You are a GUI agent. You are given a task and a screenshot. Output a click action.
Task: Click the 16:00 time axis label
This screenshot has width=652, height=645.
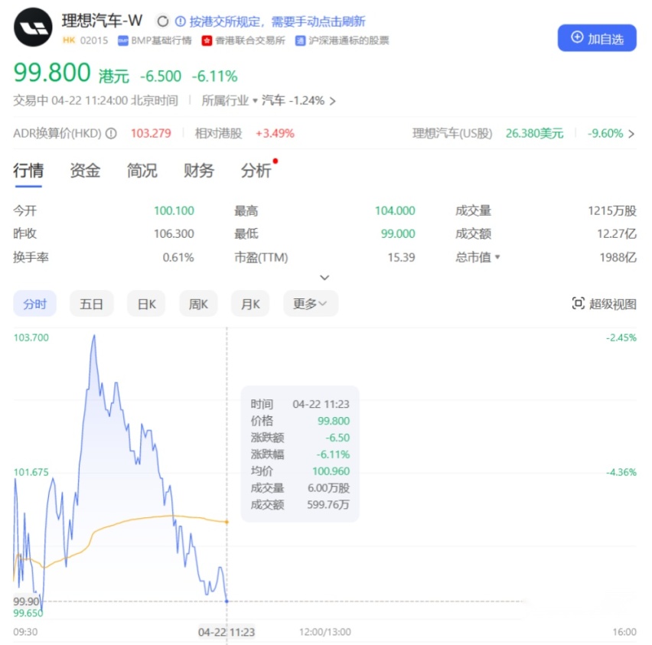624,632
